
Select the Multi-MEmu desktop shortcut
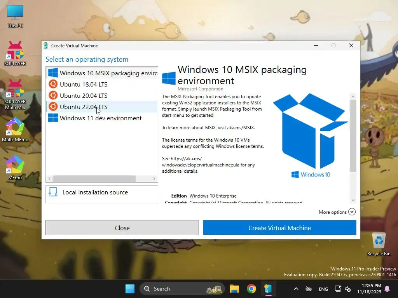pyautogui.click(x=15, y=130)
